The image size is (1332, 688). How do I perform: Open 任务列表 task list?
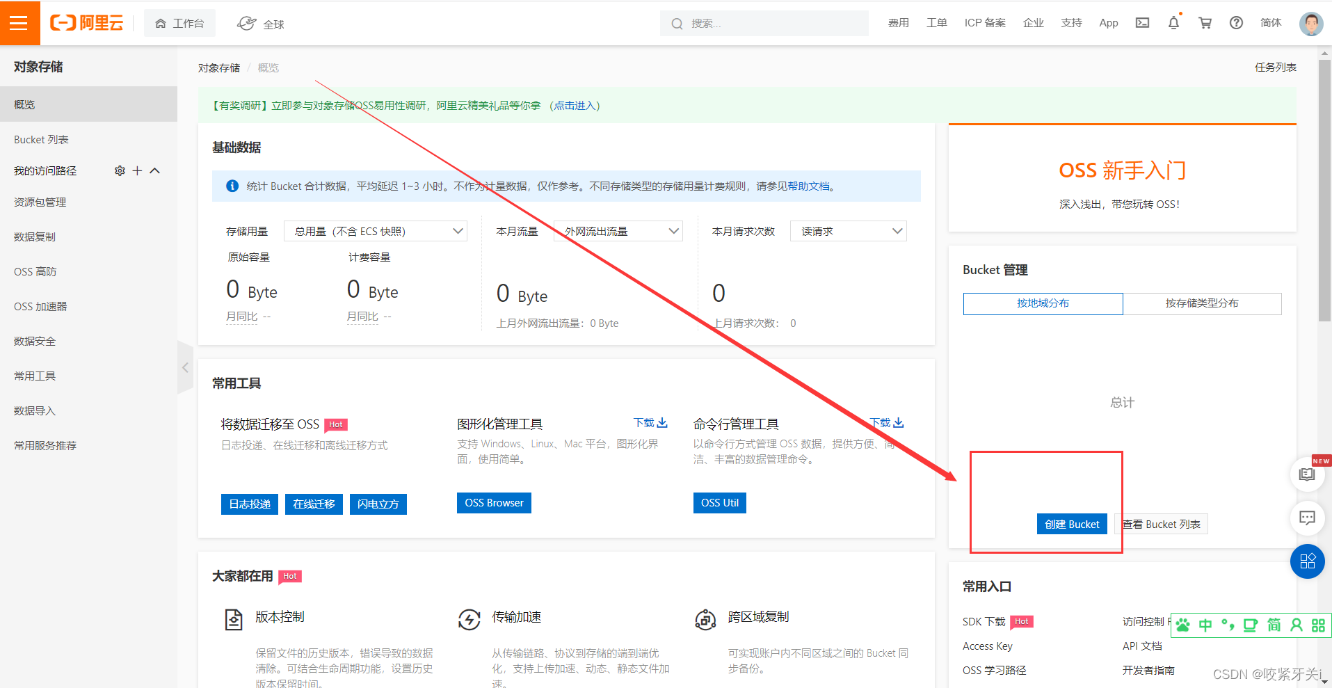tap(1275, 67)
